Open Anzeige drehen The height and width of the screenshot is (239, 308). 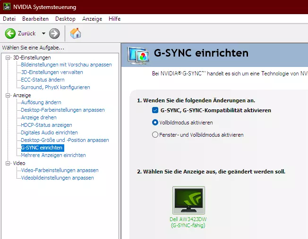coord(39,117)
